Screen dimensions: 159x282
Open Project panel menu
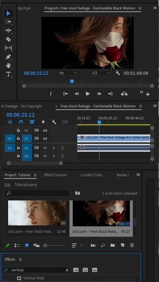[x=35, y=175]
